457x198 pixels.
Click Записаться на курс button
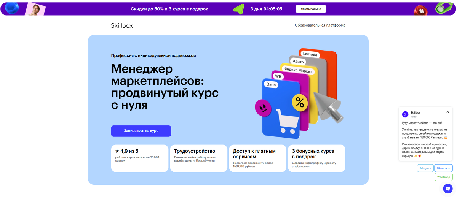141,131
